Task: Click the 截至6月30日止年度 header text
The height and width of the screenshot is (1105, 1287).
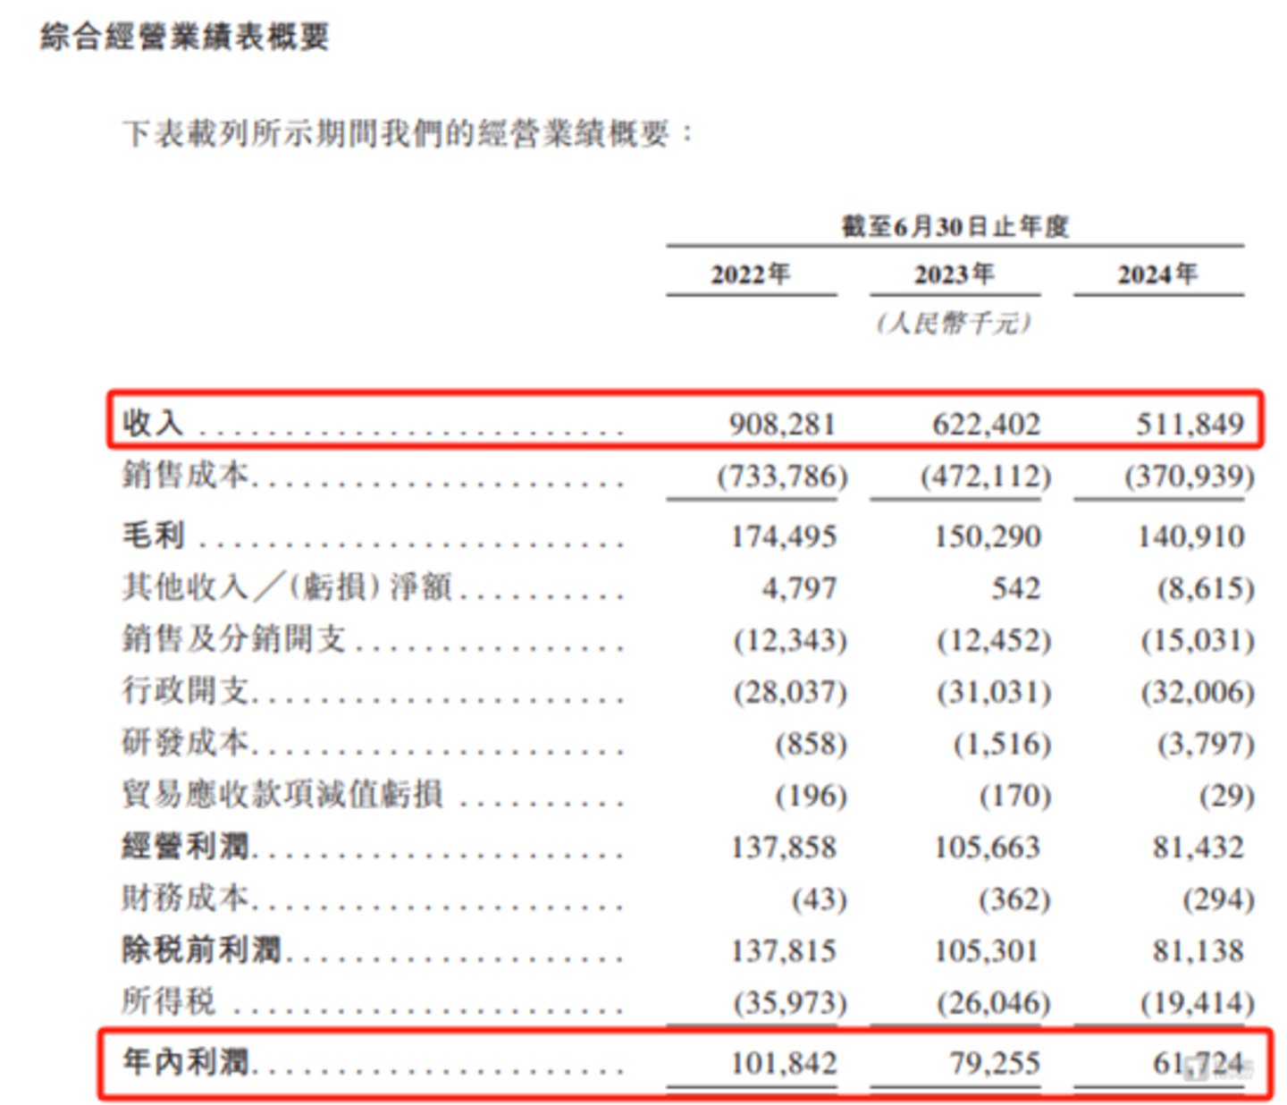Action: (x=955, y=226)
